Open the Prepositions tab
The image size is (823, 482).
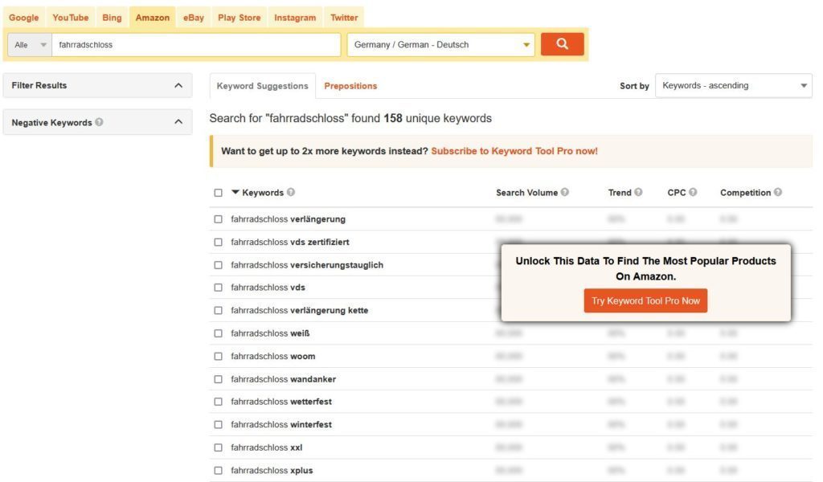pos(350,85)
